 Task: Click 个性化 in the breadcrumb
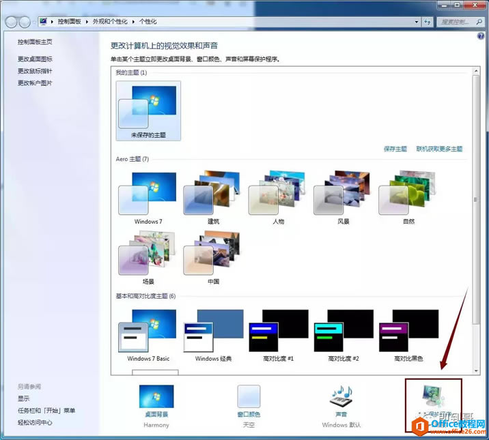tap(148, 21)
